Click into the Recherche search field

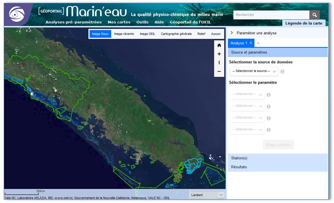(x=271, y=15)
